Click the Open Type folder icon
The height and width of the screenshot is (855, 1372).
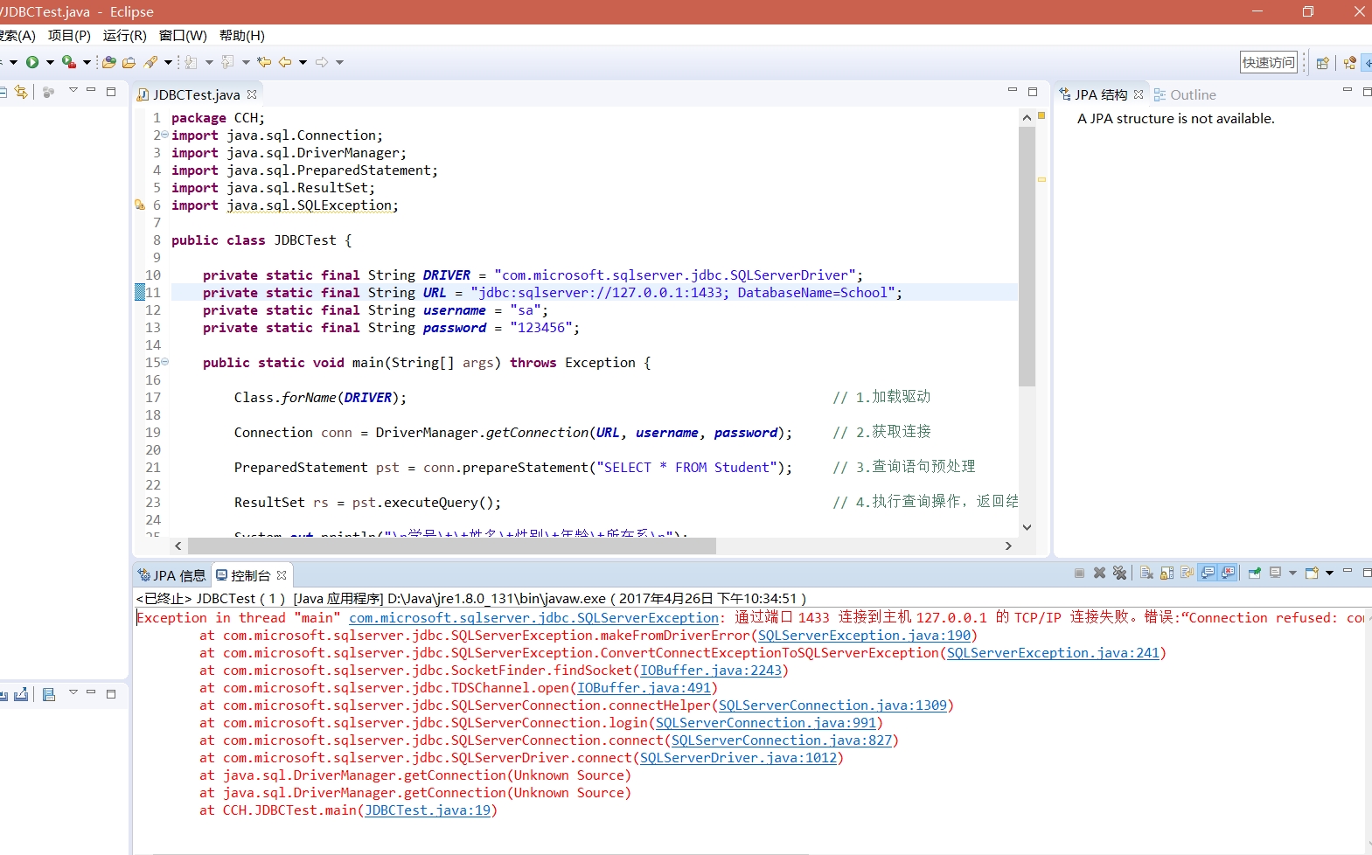point(109,62)
